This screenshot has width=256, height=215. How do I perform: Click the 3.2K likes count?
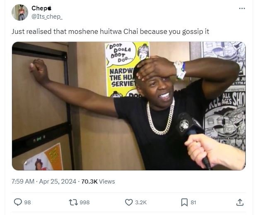141,203
